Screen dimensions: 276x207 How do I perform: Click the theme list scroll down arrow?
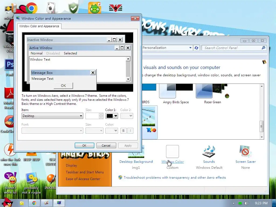262,137
